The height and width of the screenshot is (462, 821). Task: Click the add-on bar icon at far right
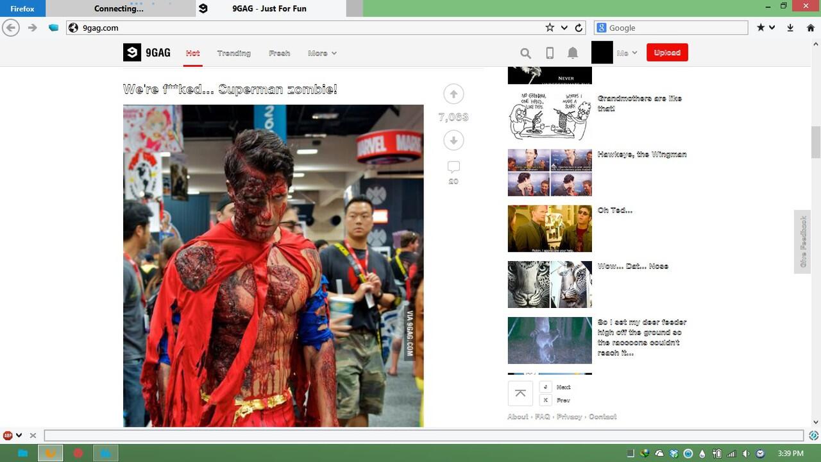tap(813, 436)
